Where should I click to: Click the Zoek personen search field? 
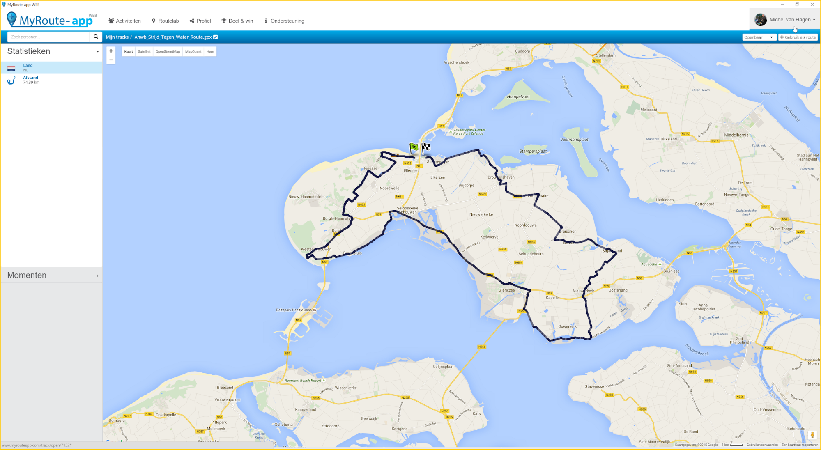(48, 37)
